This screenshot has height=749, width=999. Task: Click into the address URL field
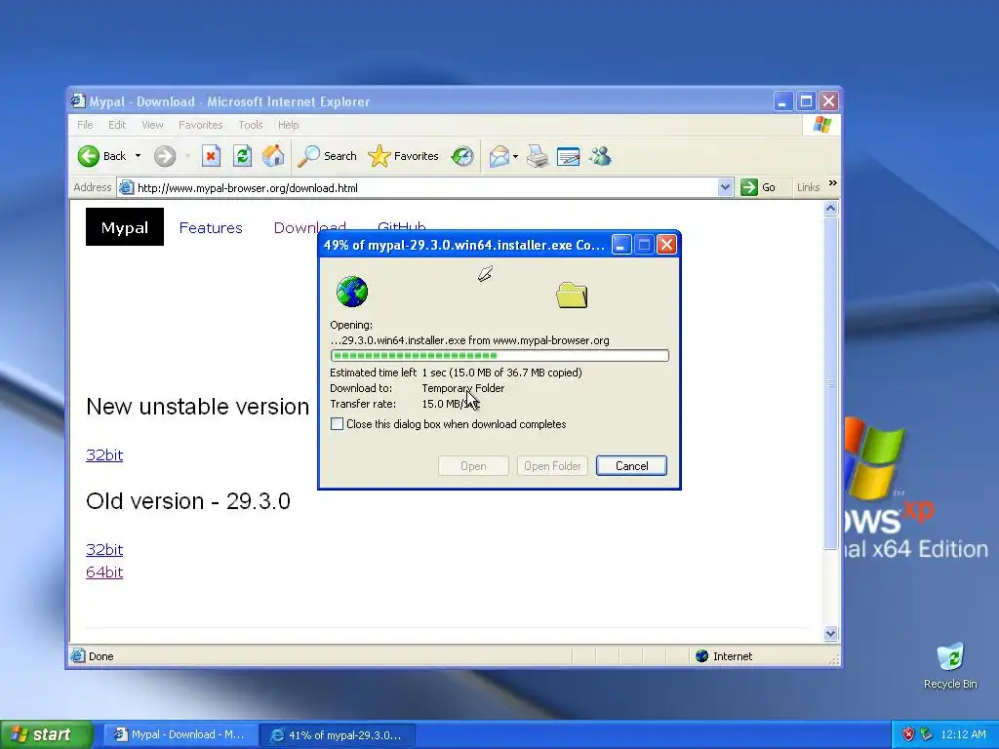coord(425,188)
